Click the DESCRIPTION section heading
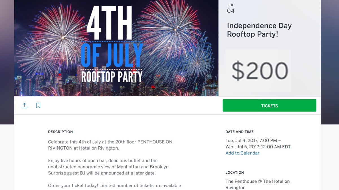The height and width of the screenshot is (190, 339). tap(60, 132)
